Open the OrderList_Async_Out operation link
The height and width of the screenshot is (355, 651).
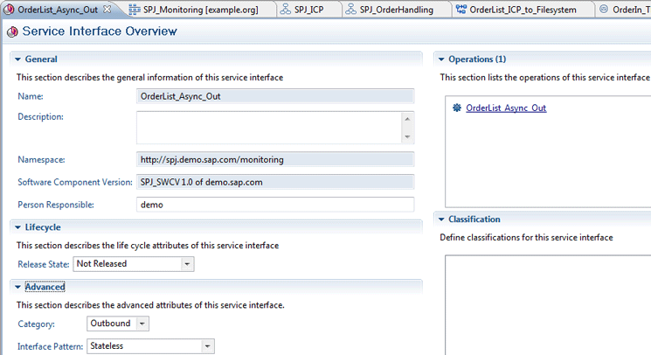tap(506, 108)
